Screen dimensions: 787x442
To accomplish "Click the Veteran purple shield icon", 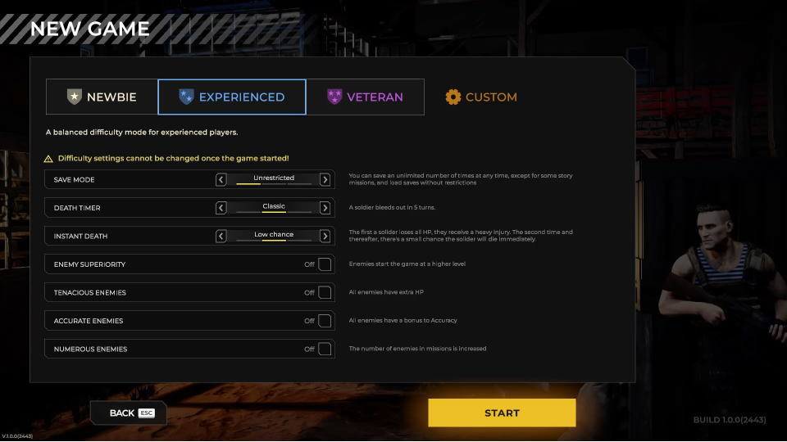I will (x=334, y=97).
